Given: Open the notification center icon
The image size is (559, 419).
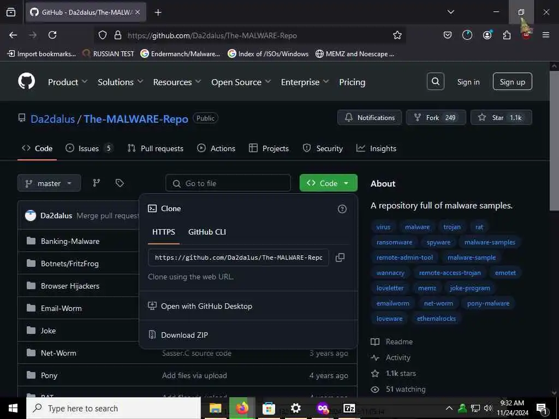Looking at the screenshot, I should 542,408.
